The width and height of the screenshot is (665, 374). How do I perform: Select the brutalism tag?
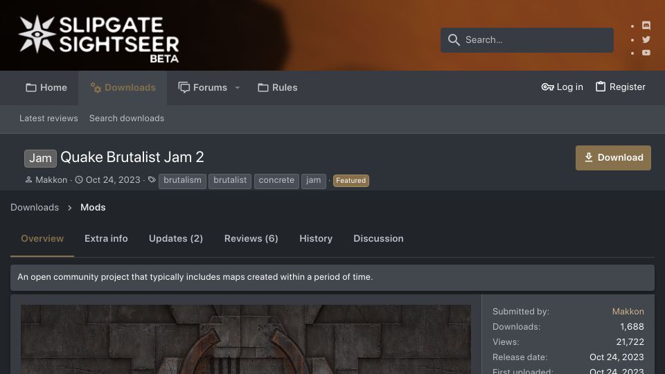[x=182, y=181]
